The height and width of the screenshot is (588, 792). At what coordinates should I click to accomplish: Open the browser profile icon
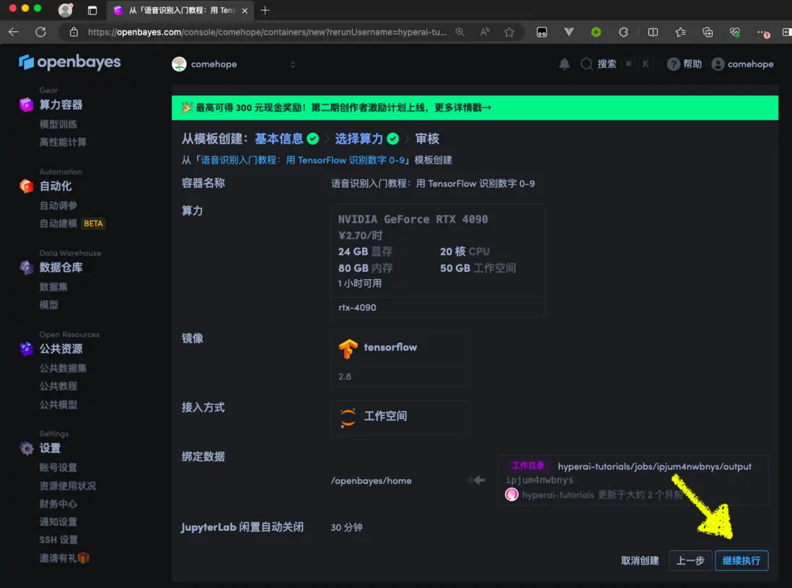(x=65, y=10)
